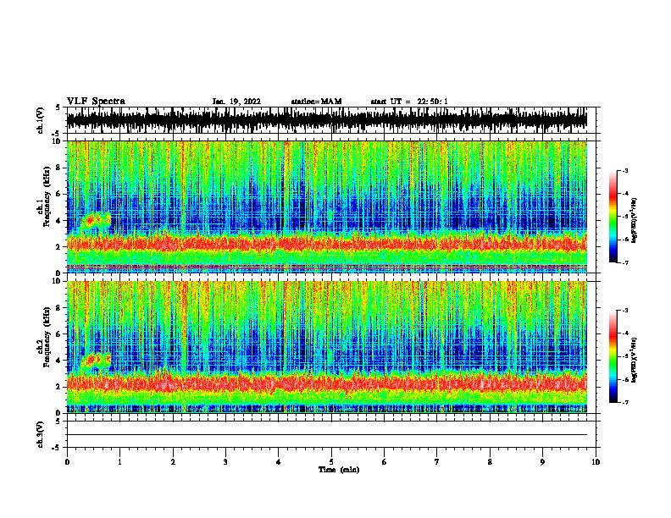This screenshot has width=671, height=518.
Task: Click the '3' tick on the time axis
Action: click(225, 462)
